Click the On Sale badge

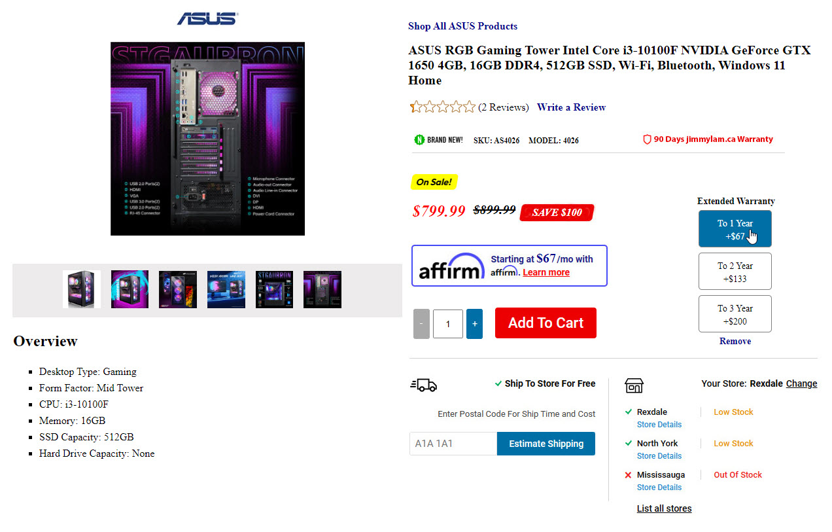pos(434,182)
